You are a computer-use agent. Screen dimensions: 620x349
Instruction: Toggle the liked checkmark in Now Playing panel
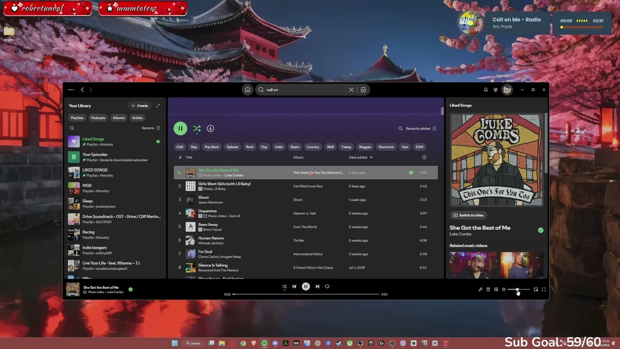click(x=541, y=230)
